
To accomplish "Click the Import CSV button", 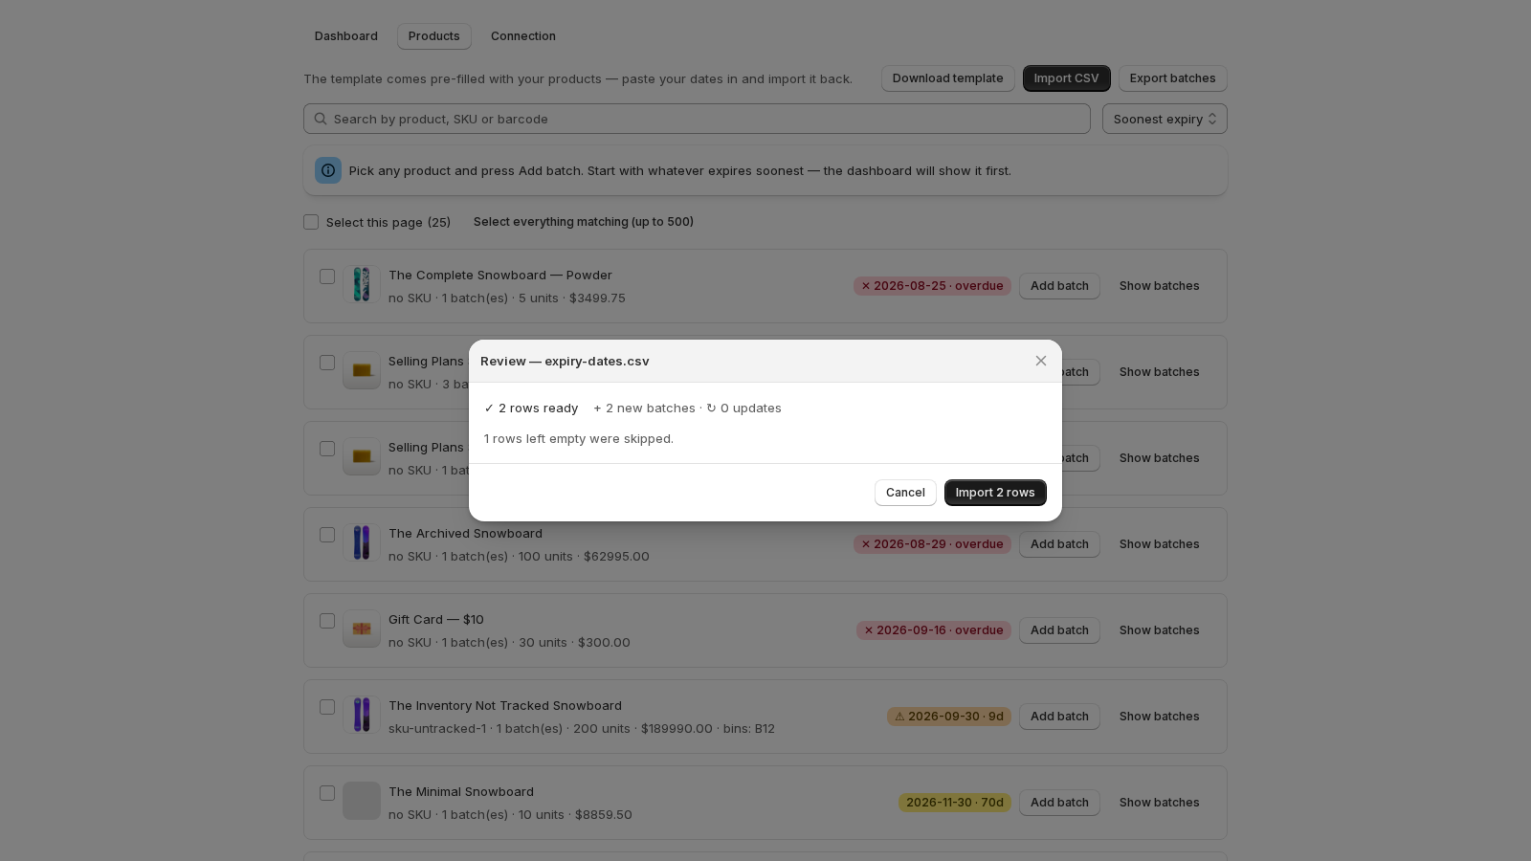I will tap(1067, 78).
